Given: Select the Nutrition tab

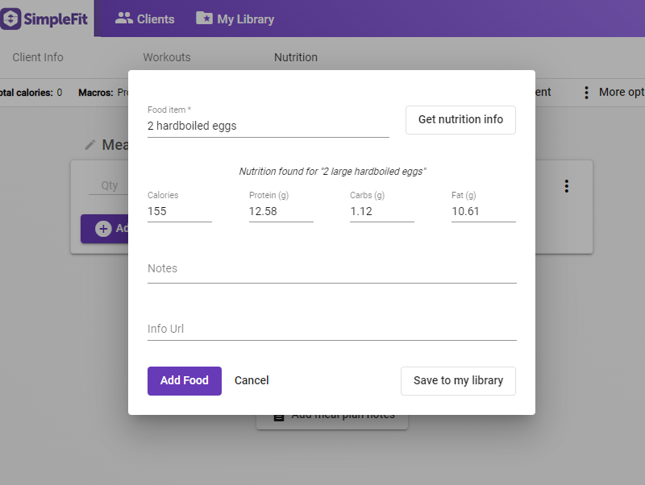Looking at the screenshot, I should tap(296, 57).
